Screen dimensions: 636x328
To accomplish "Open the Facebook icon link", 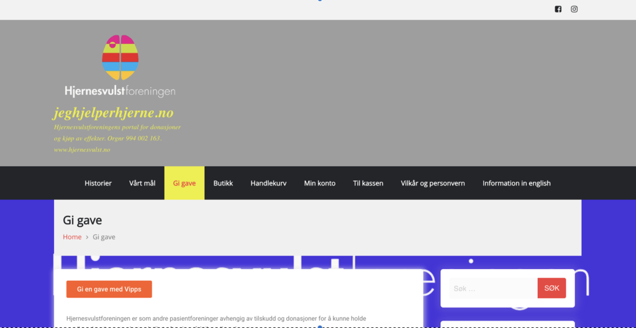I will (558, 9).
